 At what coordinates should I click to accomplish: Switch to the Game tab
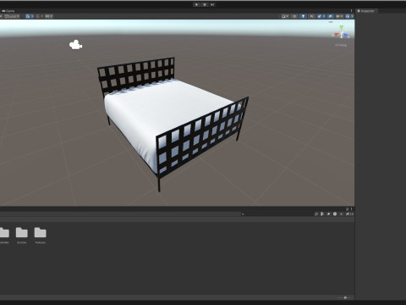[x=8, y=11]
